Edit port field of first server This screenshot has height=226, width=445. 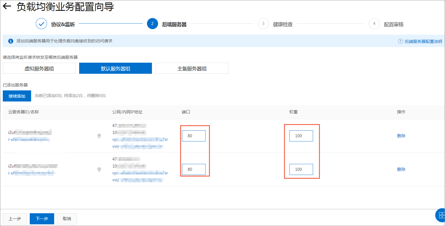click(x=194, y=136)
